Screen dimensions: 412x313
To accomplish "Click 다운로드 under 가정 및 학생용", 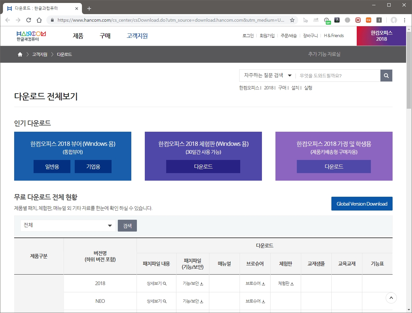I will click(x=334, y=167).
